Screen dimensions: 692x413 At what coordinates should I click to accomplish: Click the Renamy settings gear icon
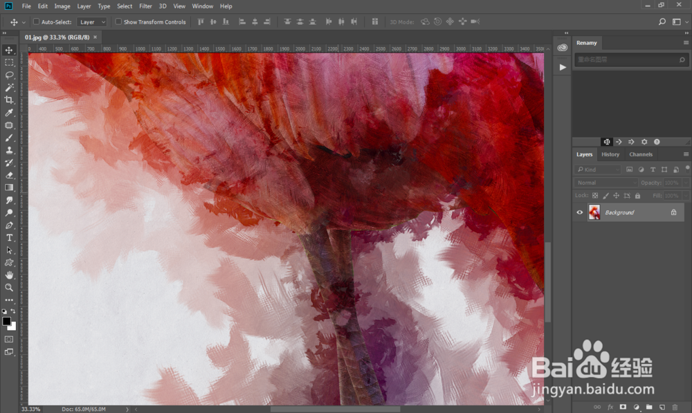[x=644, y=142]
